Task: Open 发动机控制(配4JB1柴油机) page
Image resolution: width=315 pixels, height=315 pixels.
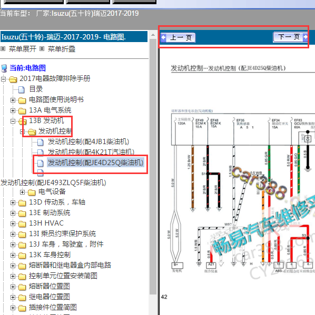Action: 88,141
